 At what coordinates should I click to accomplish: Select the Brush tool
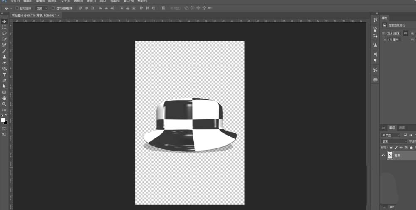(4, 51)
